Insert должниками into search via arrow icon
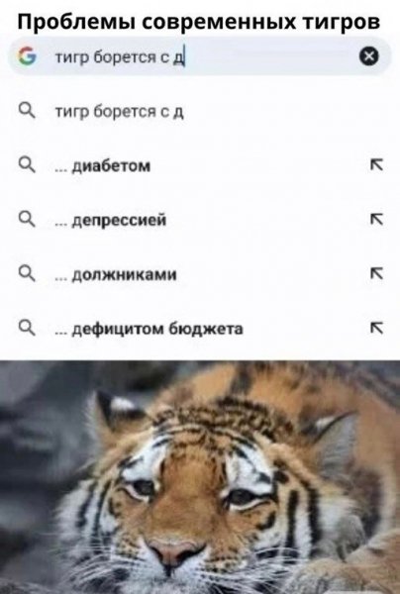 tap(376, 273)
